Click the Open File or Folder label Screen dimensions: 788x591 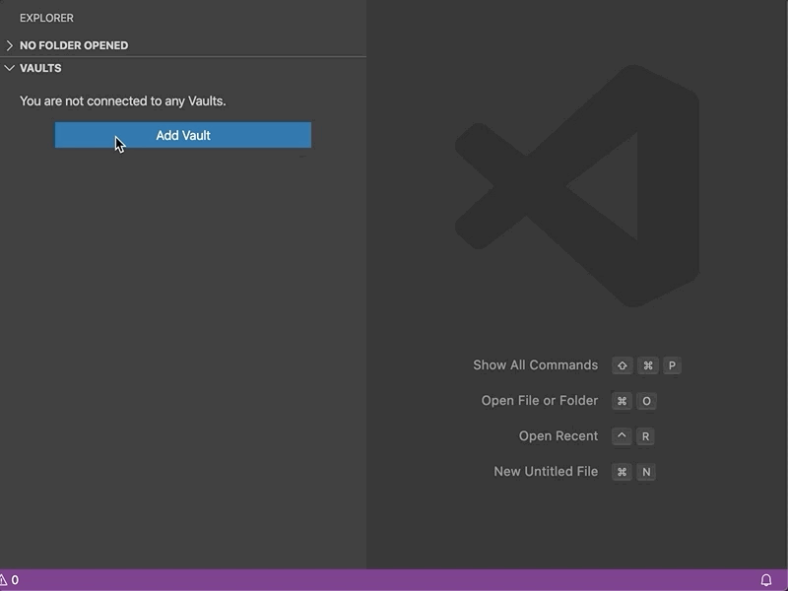point(539,401)
